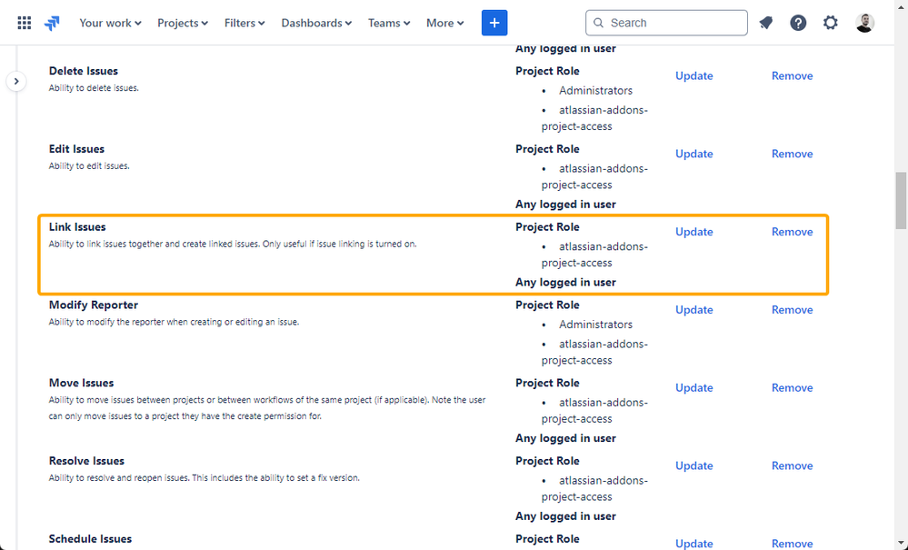Image resolution: width=908 pixels, height=550 pixels.
Task: Open the Projects dropdown menu
Action: [183, 23]
